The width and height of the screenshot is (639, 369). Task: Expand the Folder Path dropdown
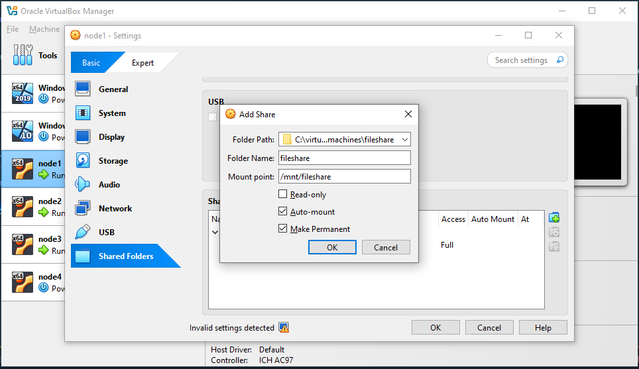[404, 139]
